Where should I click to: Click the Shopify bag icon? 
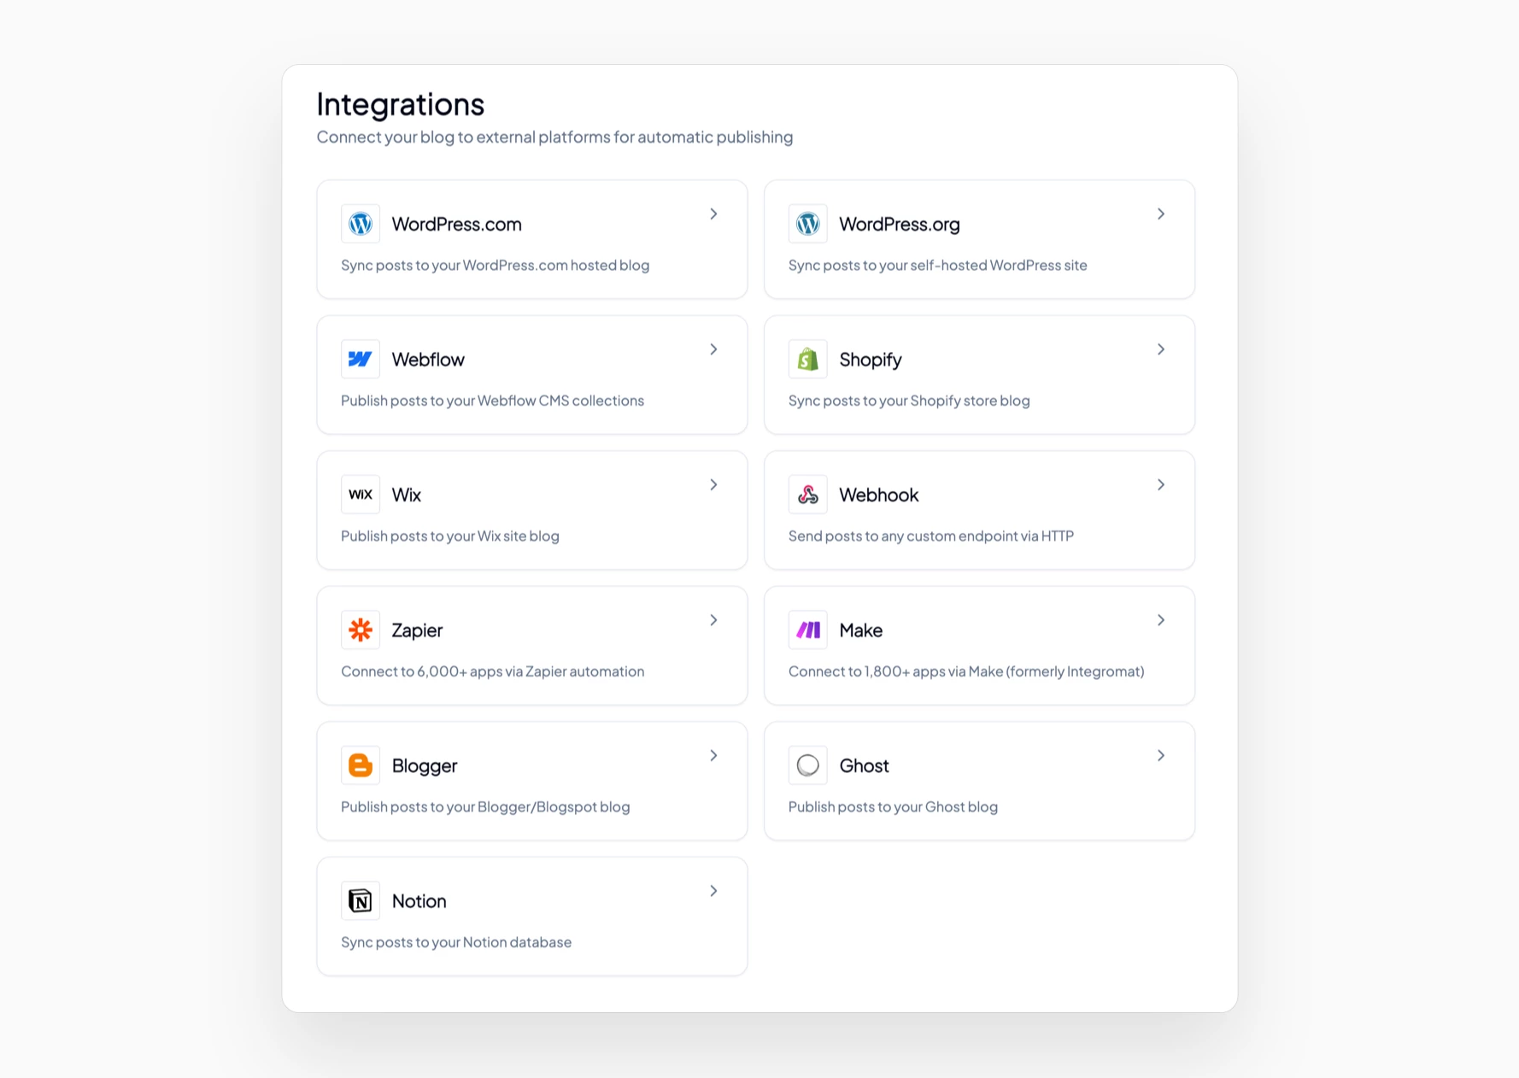pyautogui.click(x=807, y=360)
